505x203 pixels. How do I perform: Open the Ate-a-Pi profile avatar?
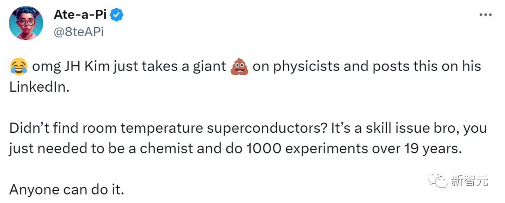(26, 23)
